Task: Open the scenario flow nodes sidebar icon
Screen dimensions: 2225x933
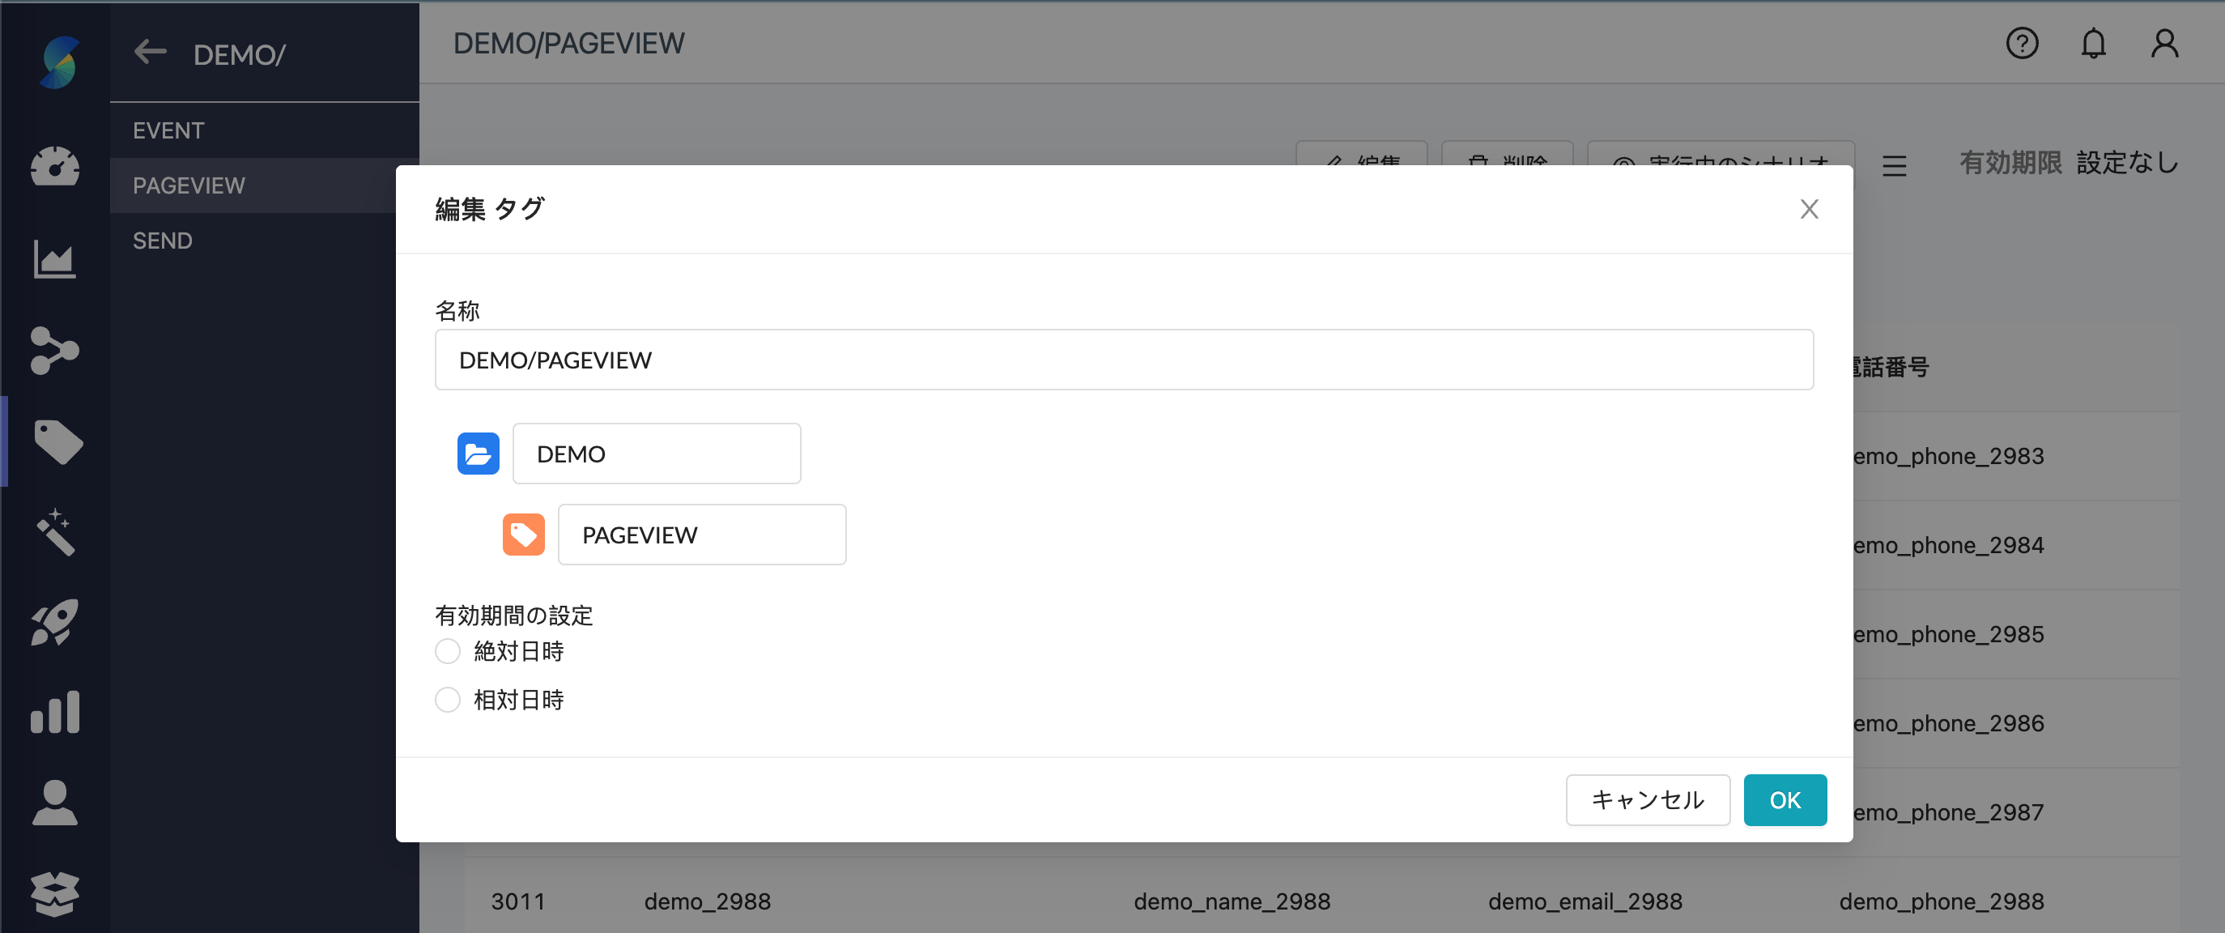Action: [x=54, y=350]
